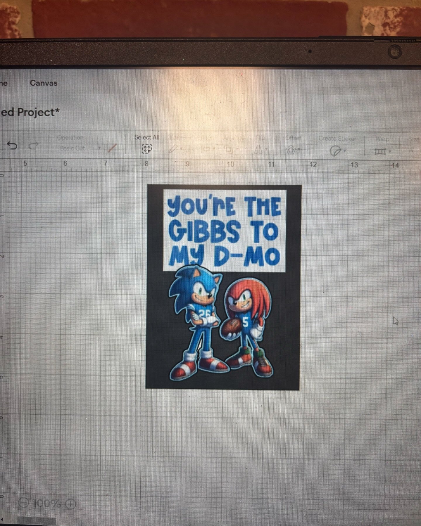Viewport: 421px width, 526px height.
Task: Expand the Arrange options menu
Action: (232, 150)
